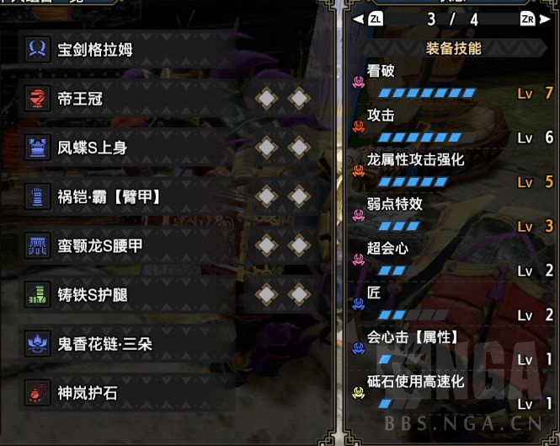The width and height of the screenshot is (560, 446).
Task: Click the ZR next page button
Action: coord(527,19)
